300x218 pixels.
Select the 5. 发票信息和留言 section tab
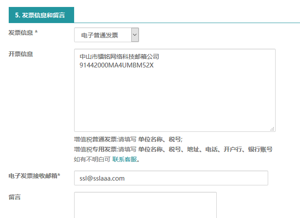(x=41, y=15)
